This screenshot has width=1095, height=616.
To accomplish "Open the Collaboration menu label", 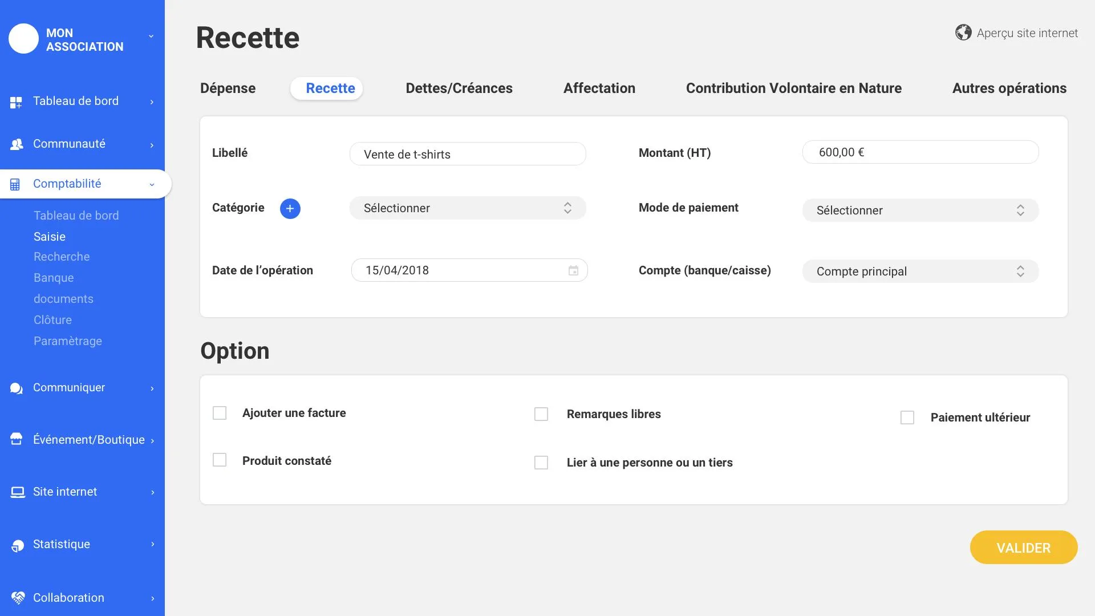I will point(68,598).
